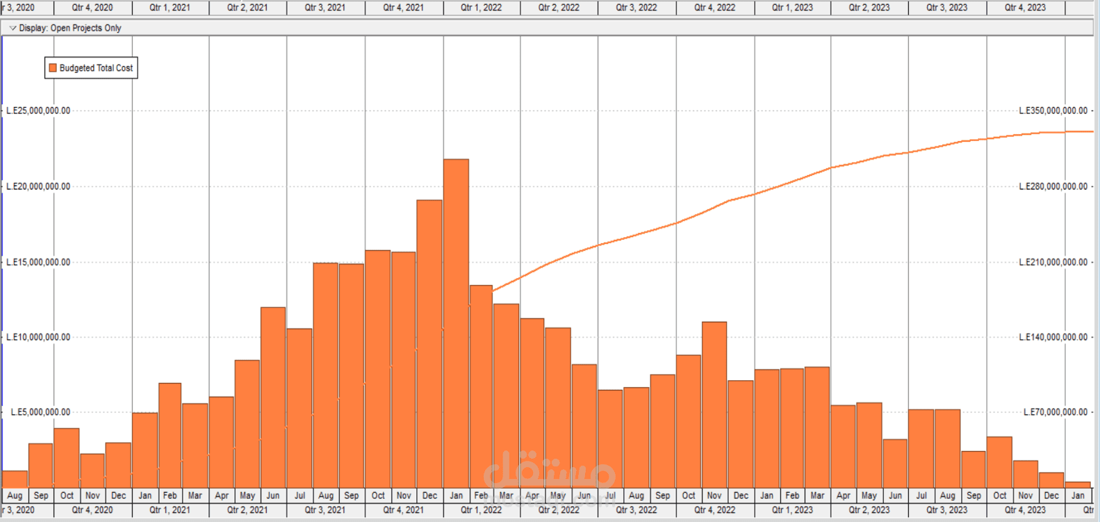Click the L.E350,000,000.00 right axis label
The width and height of the screenshot is (1100, 522).
pos(1053,111)
